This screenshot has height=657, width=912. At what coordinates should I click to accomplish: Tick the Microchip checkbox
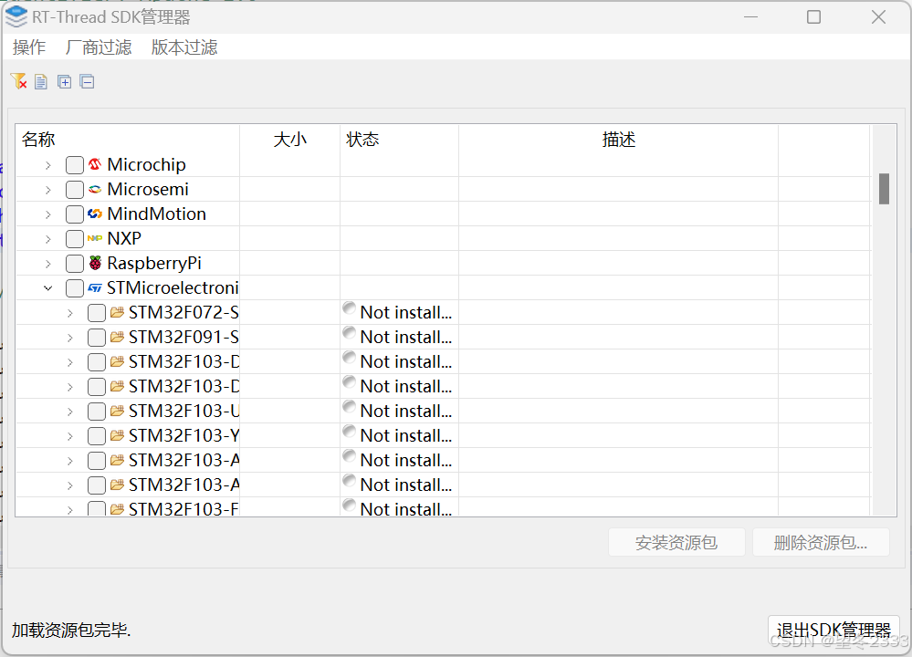click(75, 164)
